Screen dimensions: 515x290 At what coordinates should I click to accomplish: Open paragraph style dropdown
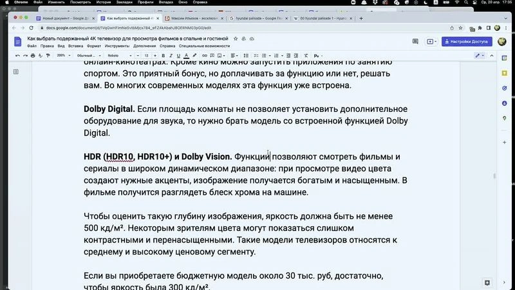(88, 56)
